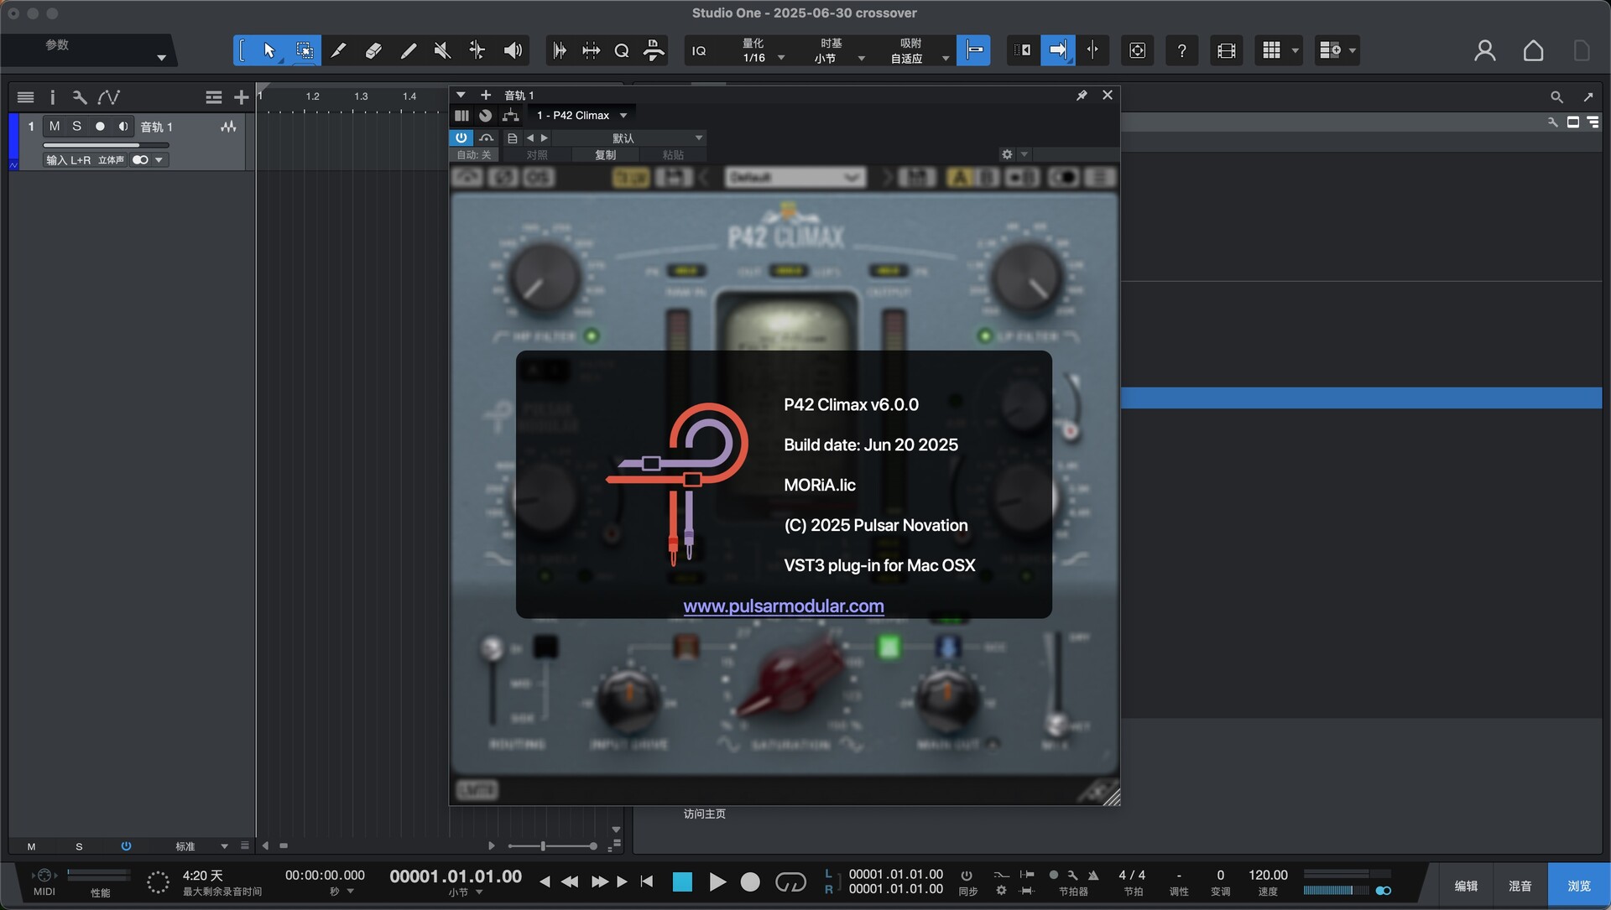
Task: Open the 浏览 browse tab
Action: pyautogui.click(x=1578, y=886)
